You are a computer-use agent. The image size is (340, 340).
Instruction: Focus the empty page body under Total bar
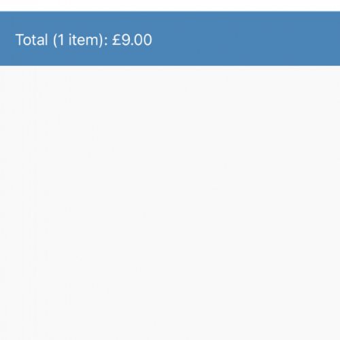pos(170,203)
